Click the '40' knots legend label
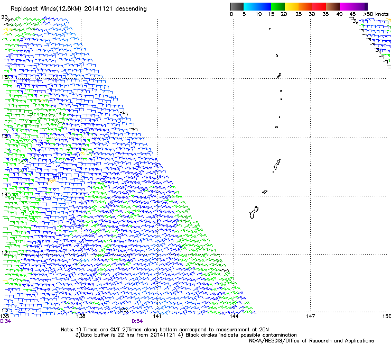 click(x=339, y=14)
